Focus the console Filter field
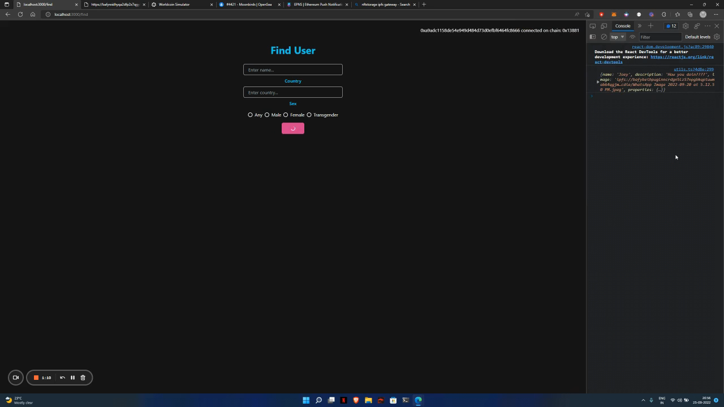The image size is (724, 407). pyautogui.click(x=660, y=37)
